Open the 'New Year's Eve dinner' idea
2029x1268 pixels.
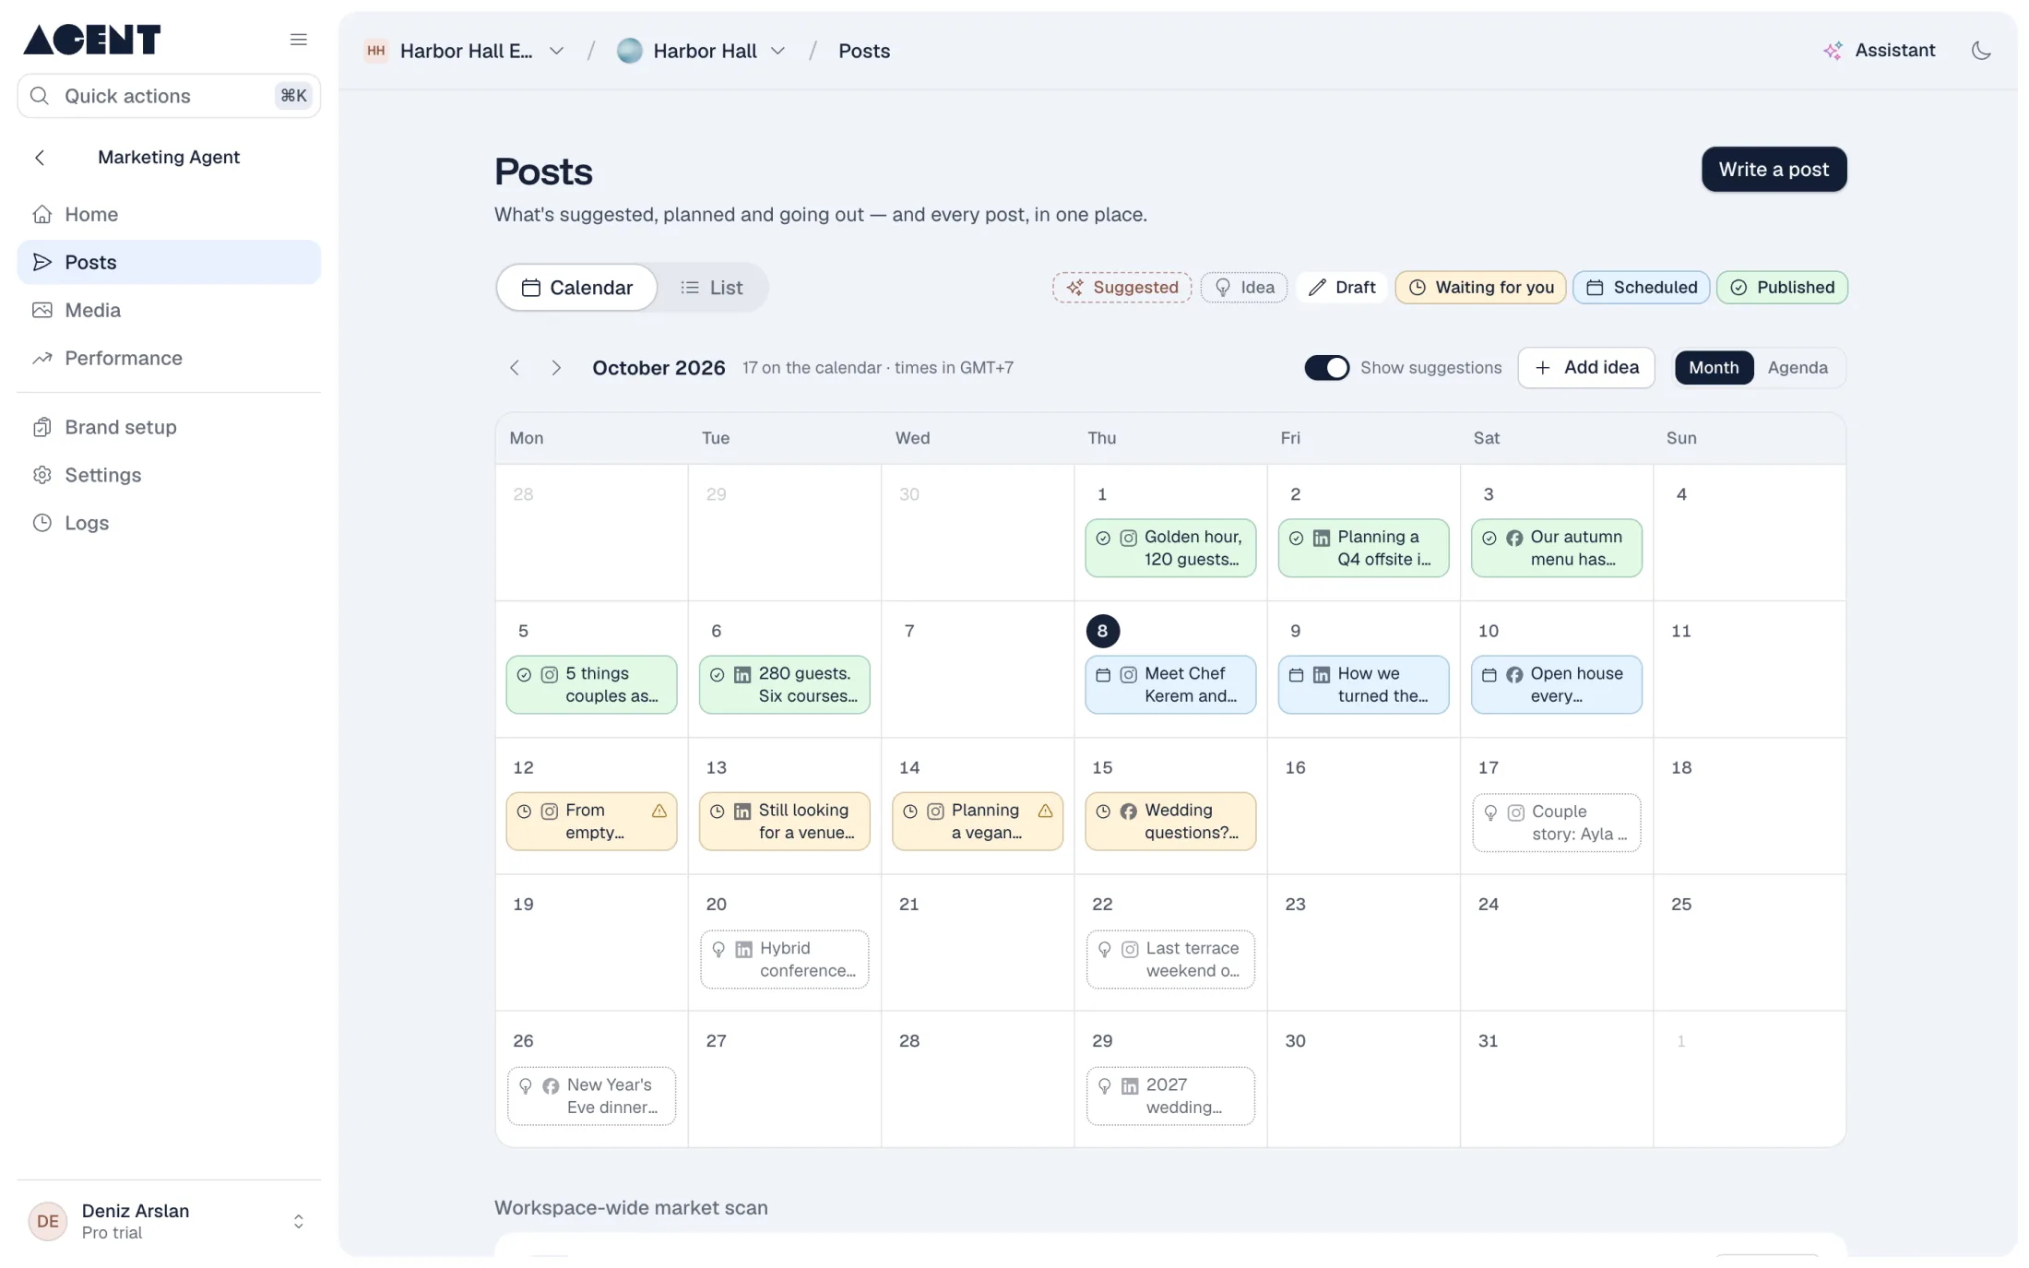point(591,1096)
